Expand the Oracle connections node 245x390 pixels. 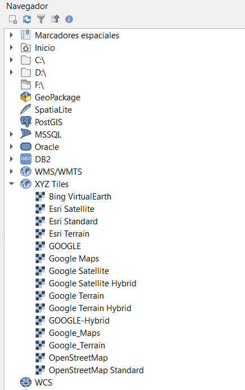tap(11, 147)
